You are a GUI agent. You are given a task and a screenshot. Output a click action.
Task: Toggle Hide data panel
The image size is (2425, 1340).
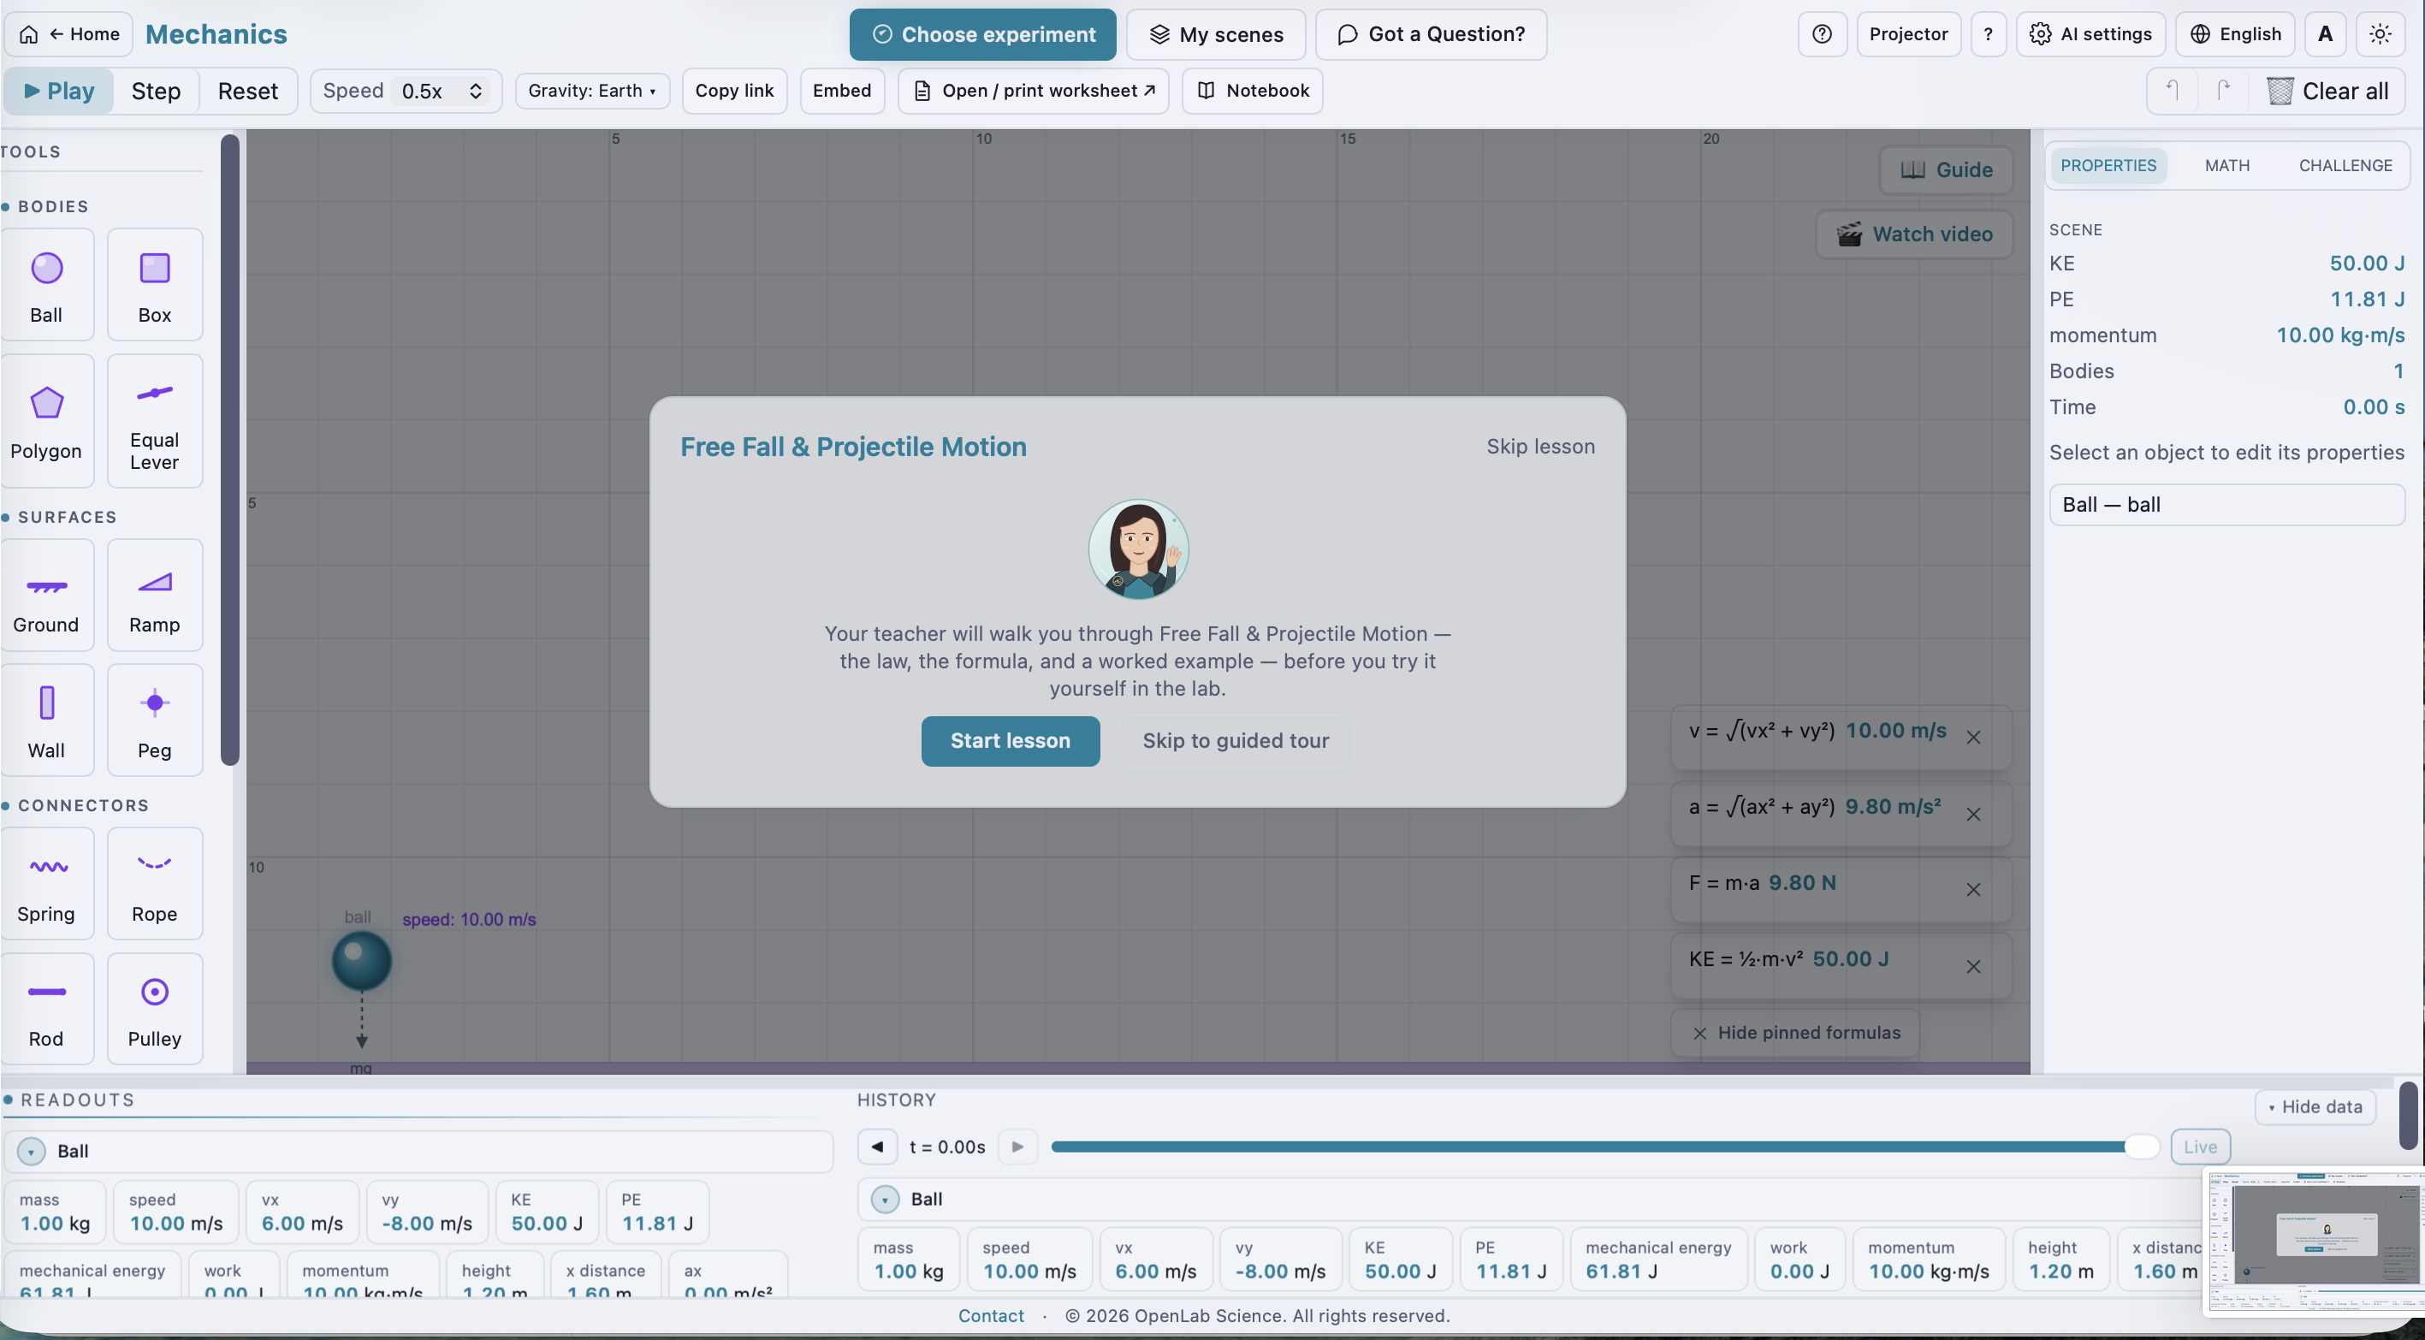pyautogui.click(x=2315, y=1106)
